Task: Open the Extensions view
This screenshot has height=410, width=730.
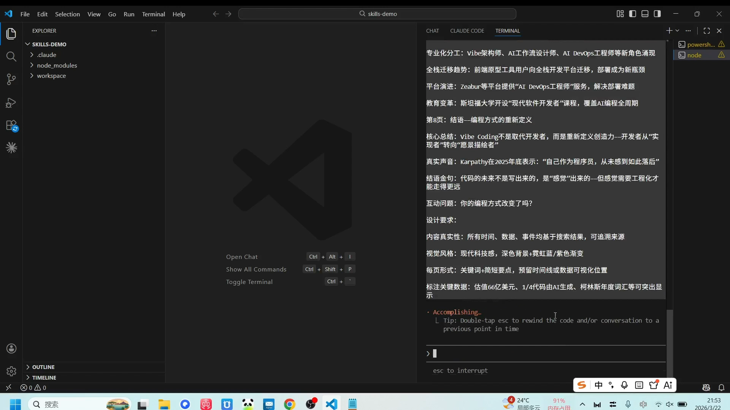Action: 11,125
